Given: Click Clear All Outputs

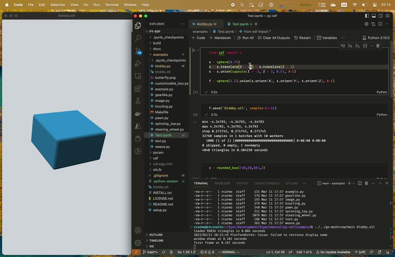Looking at the screenshot, I should pyautogui.click(x=273, y=38).
